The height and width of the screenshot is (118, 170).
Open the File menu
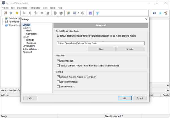[13, 8]
